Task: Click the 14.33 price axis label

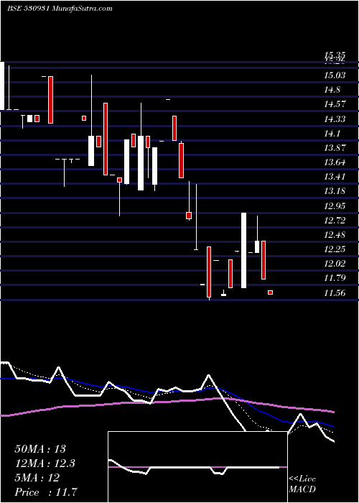Action: (x=335, y=119)
